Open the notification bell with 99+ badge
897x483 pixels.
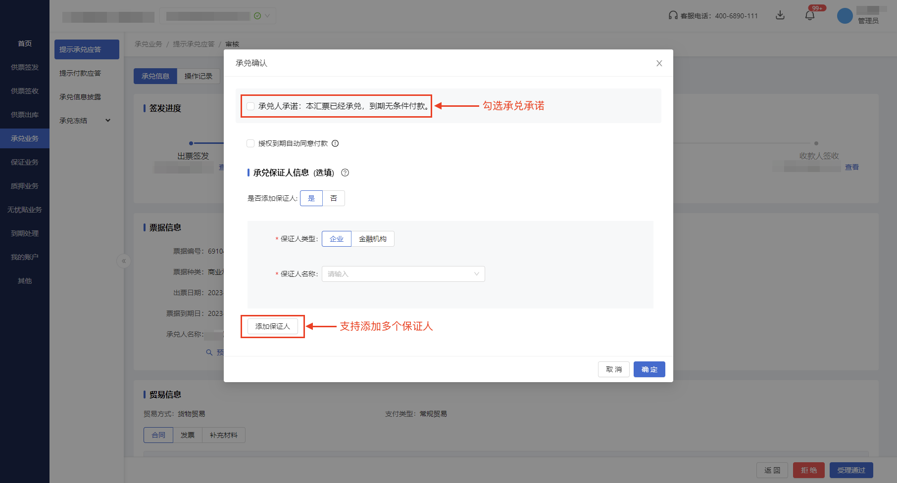[810, 15]
